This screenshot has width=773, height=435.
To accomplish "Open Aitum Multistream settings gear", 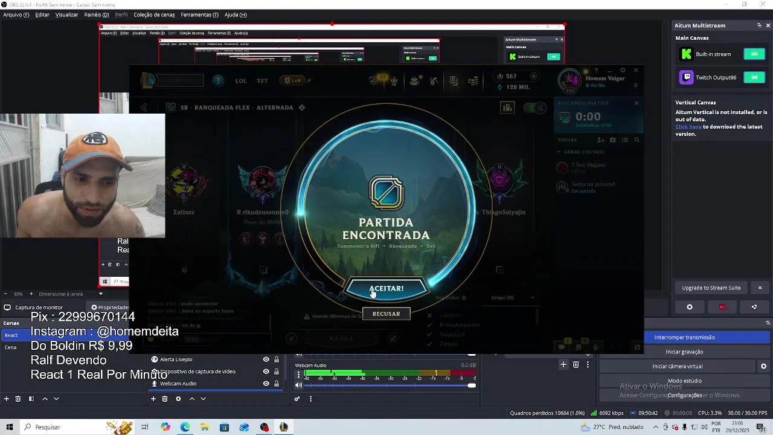I will (690, 307).
